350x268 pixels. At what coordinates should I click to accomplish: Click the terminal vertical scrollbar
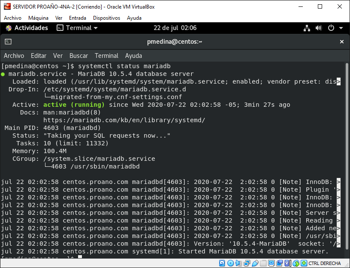coord(347,156)
